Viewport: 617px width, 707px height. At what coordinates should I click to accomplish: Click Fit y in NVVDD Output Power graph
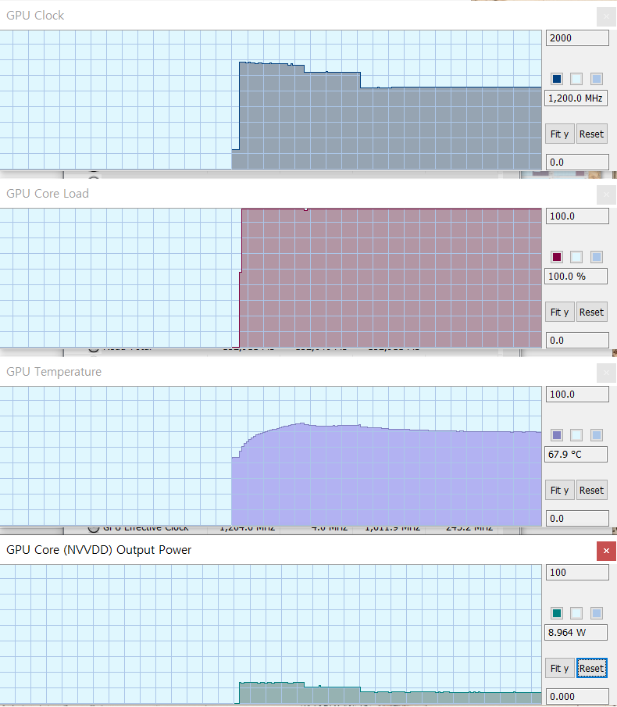(x=560, y=668)
